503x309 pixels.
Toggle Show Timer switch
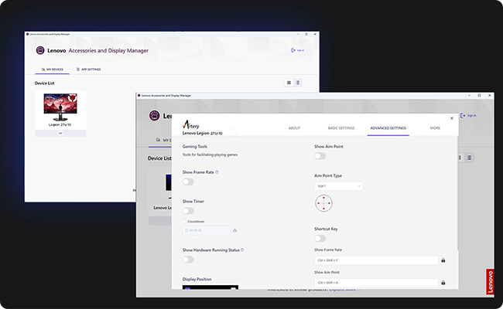pos(188,211)
